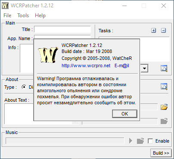Screen dimensions: 174x159
Task: Minimize the WCRPatcher window
Action: point(124,6)
